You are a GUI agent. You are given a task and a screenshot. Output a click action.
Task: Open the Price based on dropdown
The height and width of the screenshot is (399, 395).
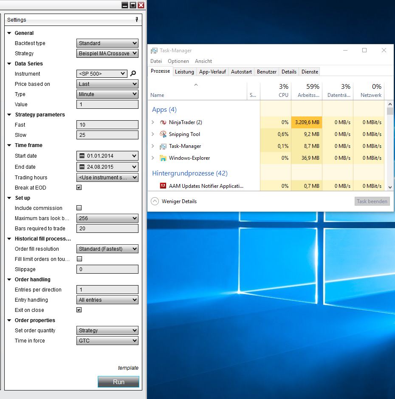click(x=107, y=84)
